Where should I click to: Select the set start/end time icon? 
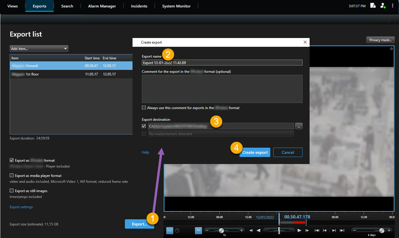(177, 231)
